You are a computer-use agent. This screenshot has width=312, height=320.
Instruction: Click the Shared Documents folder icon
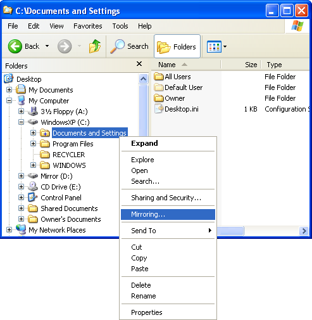click(33, 208)
